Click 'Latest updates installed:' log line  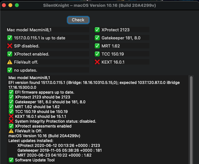[x=31, y=141]
